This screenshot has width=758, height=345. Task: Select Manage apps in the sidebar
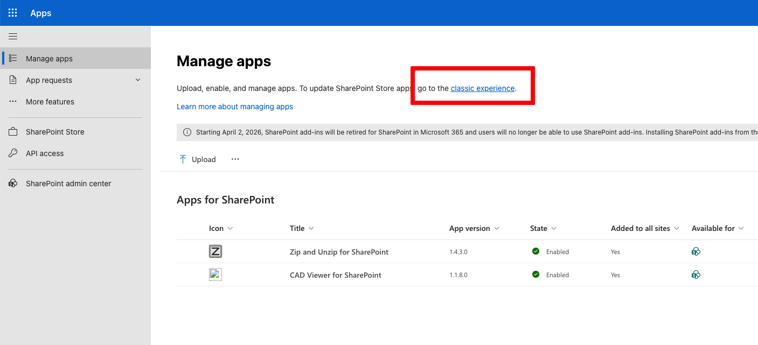pos(48,58)
